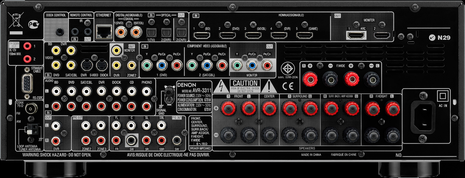Viewport: 465px width, 178px height.
Task: Click the SPEAKER IMPEDANCE label
Action: point(200,148)
